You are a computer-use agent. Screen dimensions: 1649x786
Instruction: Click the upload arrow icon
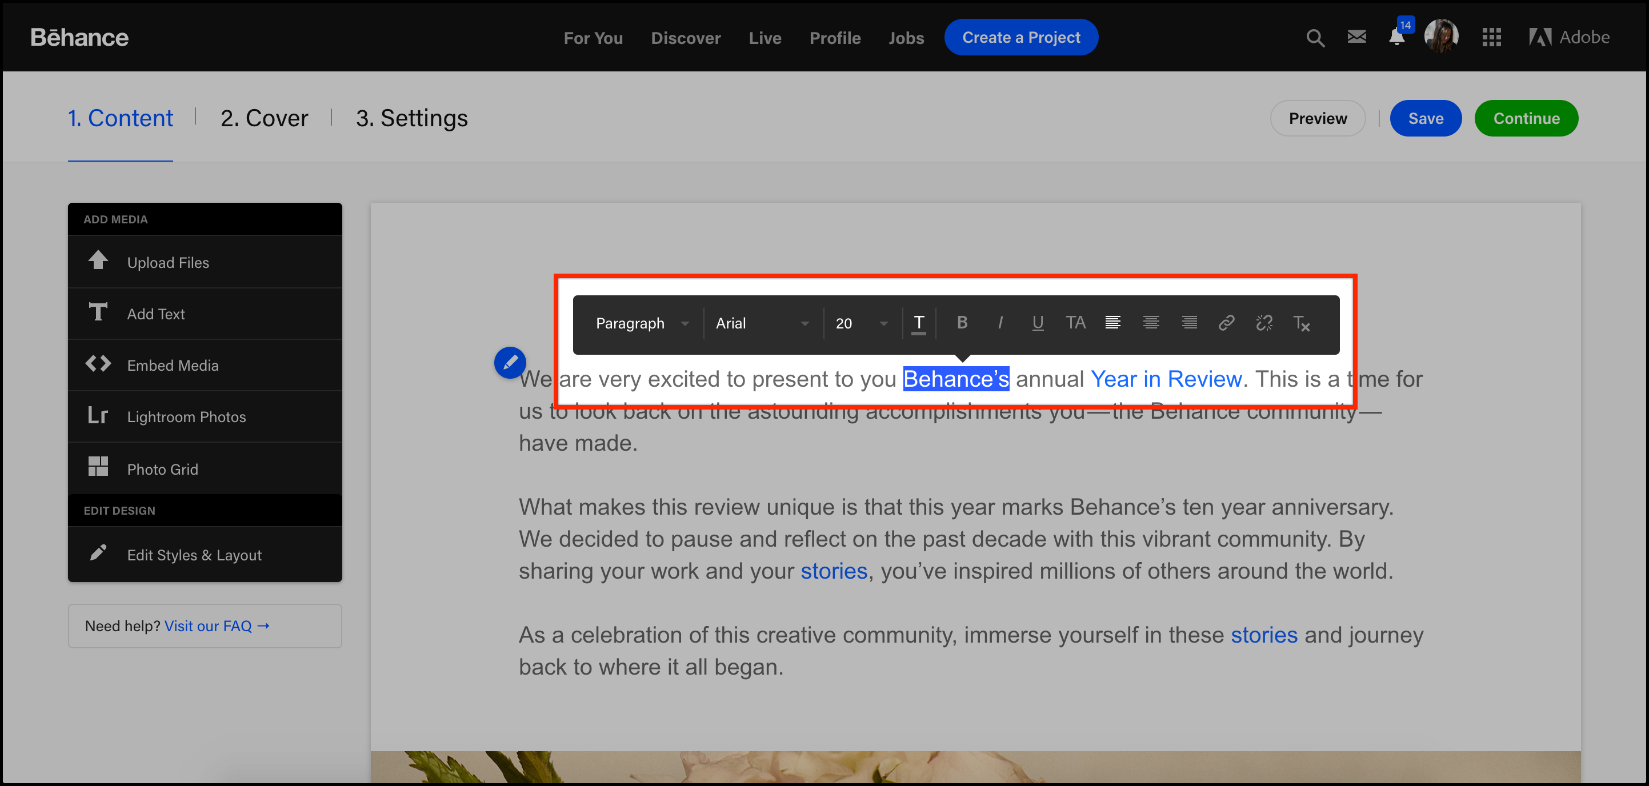click(x=98, y=260)
